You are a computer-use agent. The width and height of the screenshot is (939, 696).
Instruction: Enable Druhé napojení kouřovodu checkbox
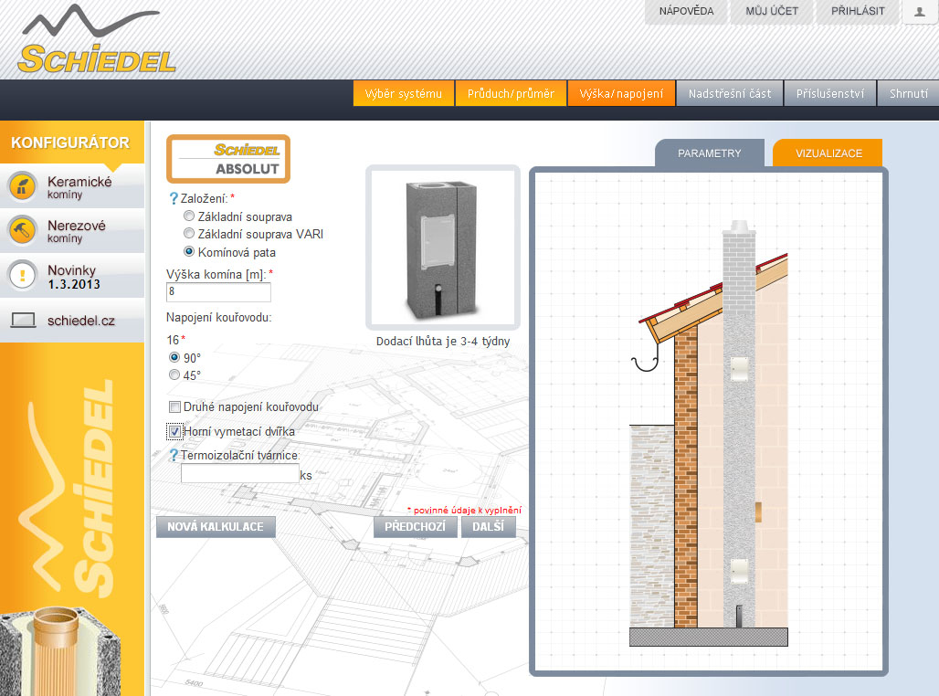tap(174, 406)
